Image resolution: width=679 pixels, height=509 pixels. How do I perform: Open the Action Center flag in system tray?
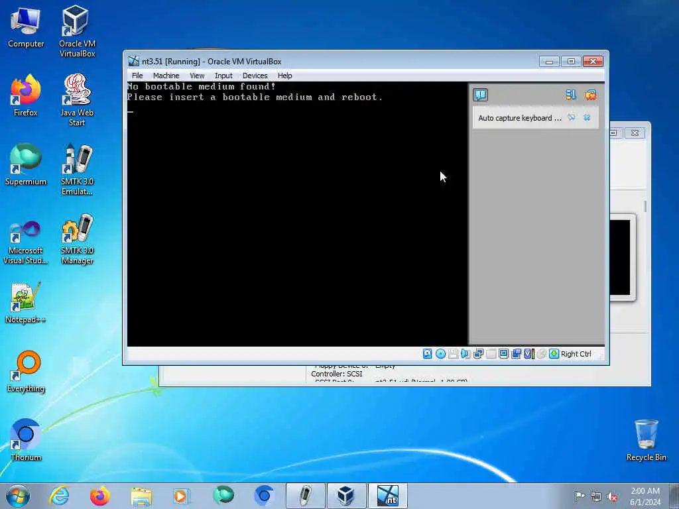tap(580, 496)
